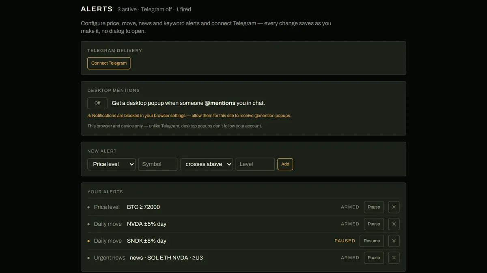Viewport: 487px width, 273px height.
Task: Click the TELEGRAM DELIVERY section heading
Action: click(x=115, y=51)
